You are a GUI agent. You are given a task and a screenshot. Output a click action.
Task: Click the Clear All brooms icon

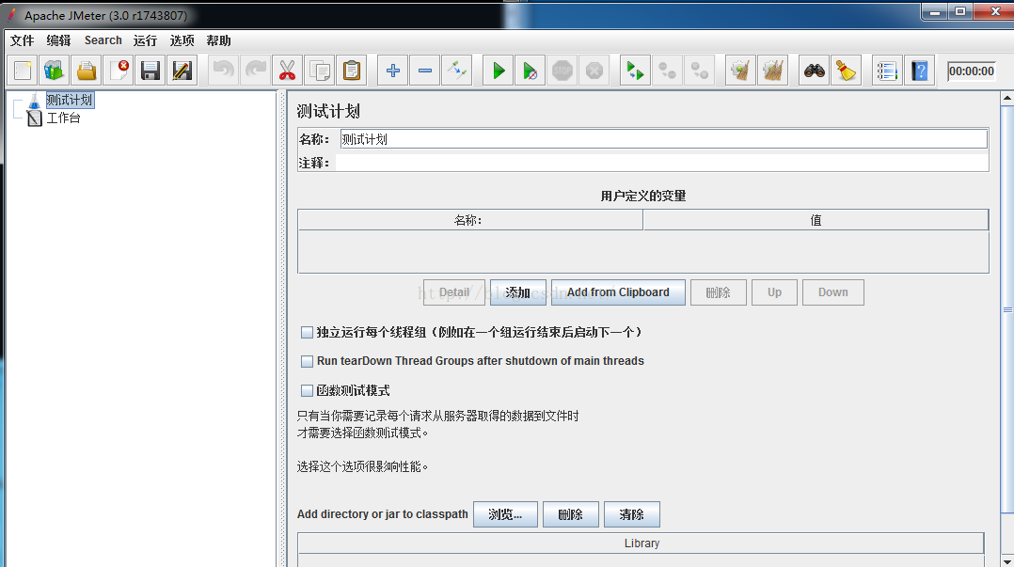tap(773, 71)
